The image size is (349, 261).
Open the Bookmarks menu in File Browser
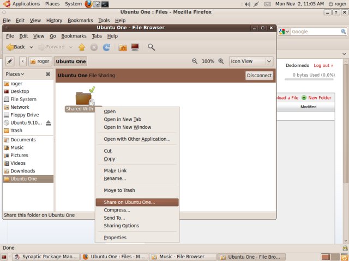[74, 36]
